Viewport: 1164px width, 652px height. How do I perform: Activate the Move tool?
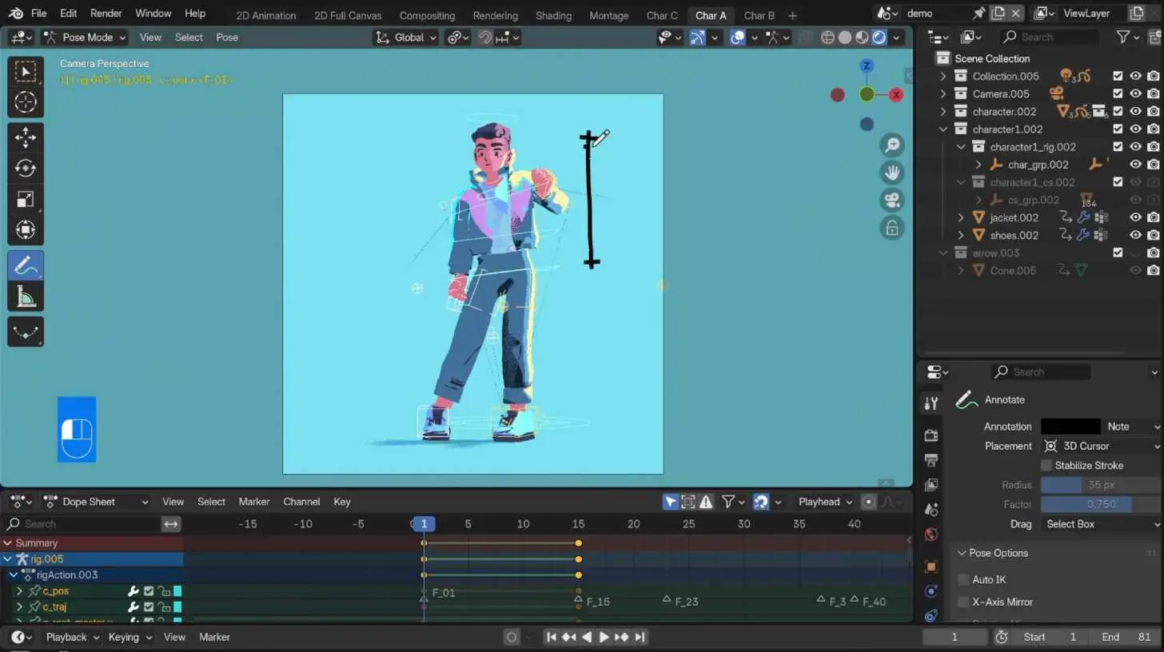click(26, 137)
